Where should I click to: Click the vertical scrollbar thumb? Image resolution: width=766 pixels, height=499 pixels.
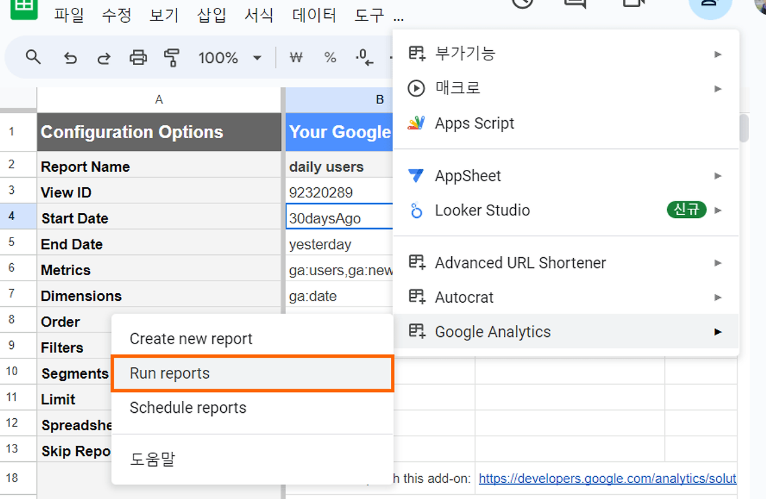[x=744, y=127]
